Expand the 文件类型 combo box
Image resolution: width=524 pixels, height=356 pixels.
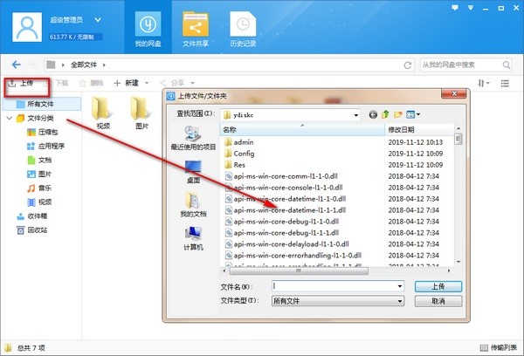398,300
